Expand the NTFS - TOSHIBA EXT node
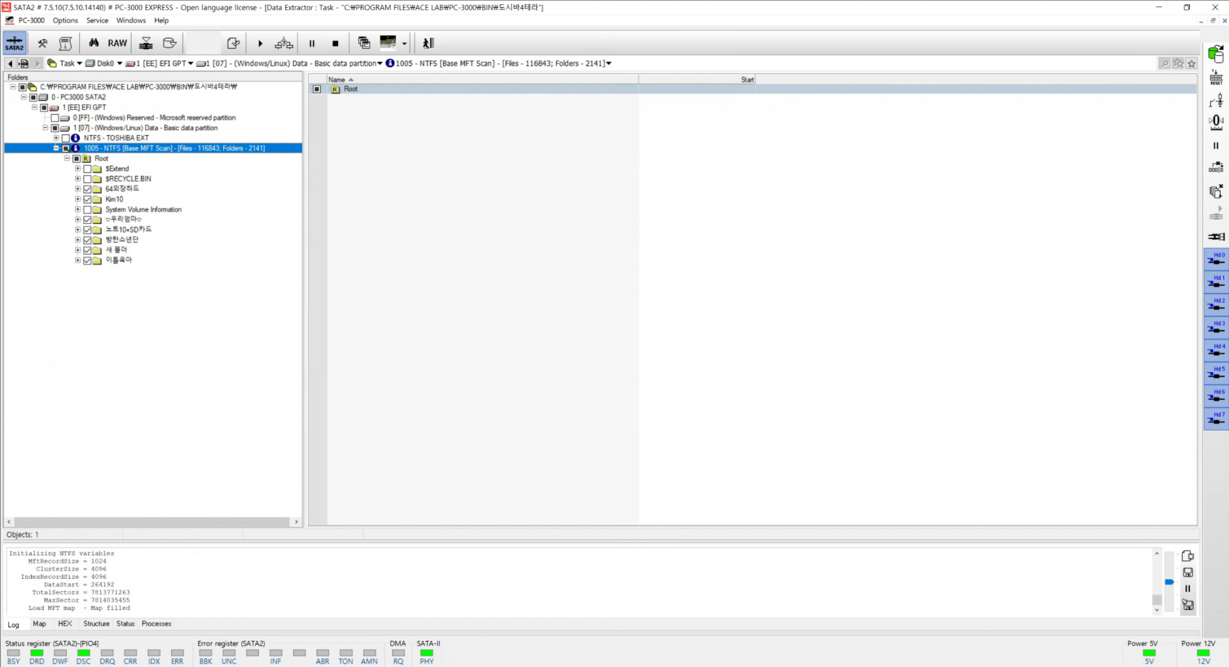This screenshot has width=1229, height=667. [56, 138]
